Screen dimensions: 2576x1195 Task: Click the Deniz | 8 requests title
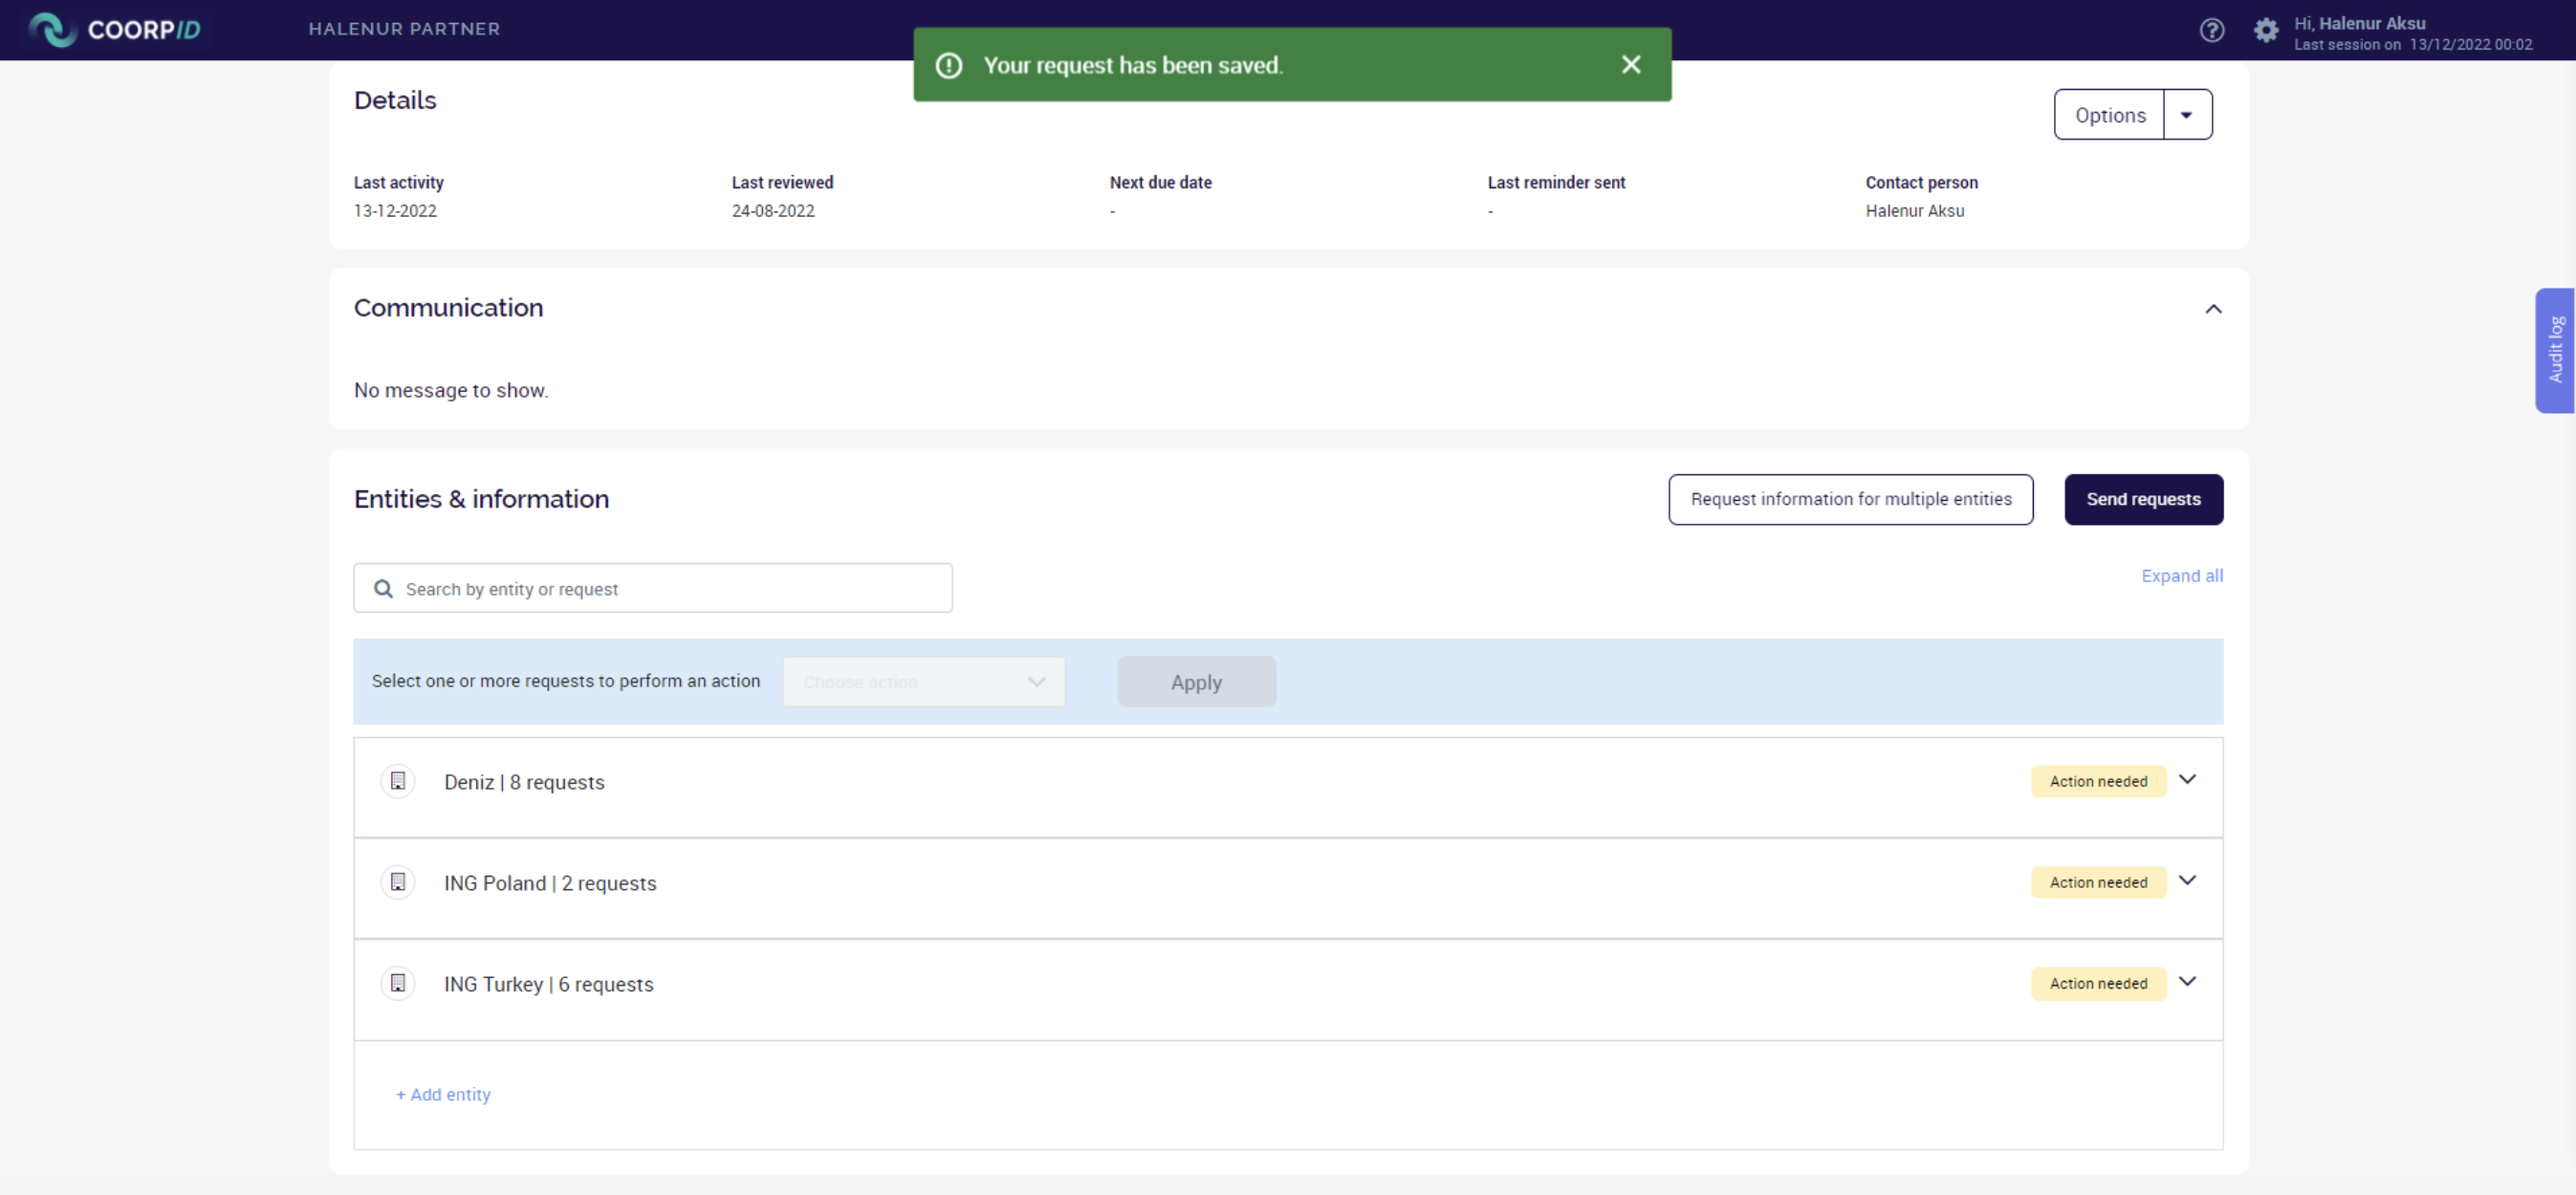pyautogui.click(x=524, y=782)
